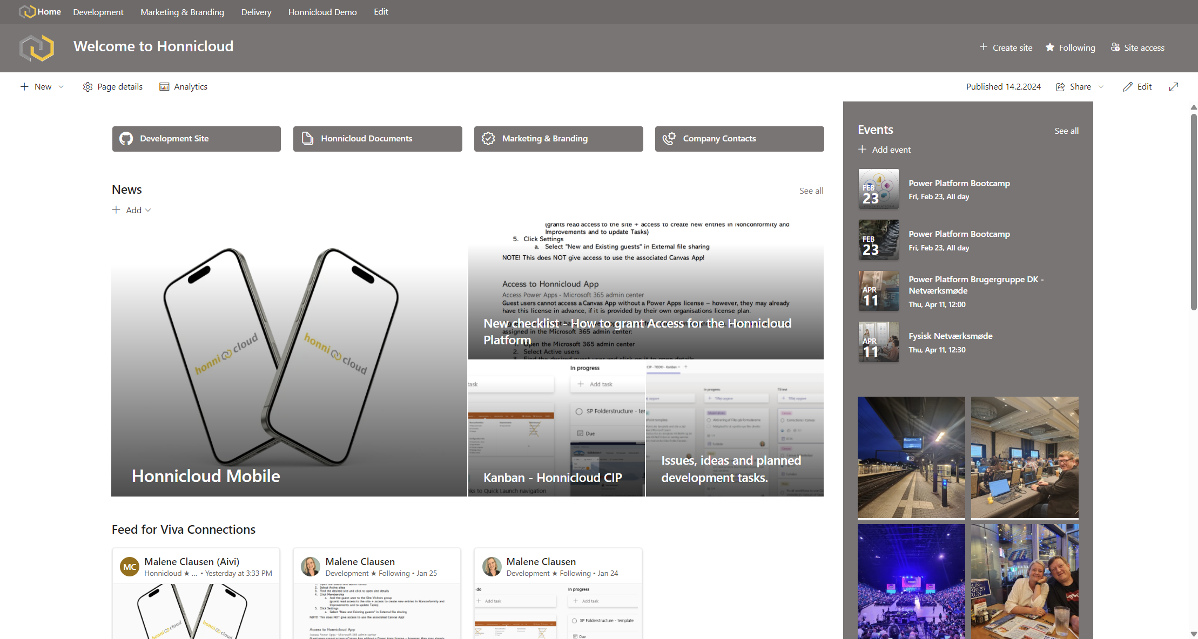Click the Honnicloud logo in the header
The height and width of the screenshot is (639, 1198).
37,48
